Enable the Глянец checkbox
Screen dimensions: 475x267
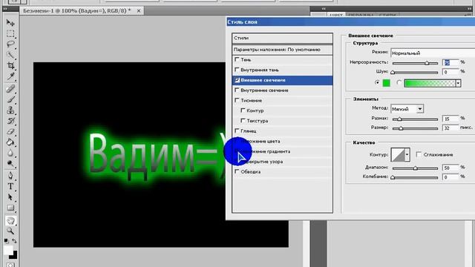(x=237, y=131)
